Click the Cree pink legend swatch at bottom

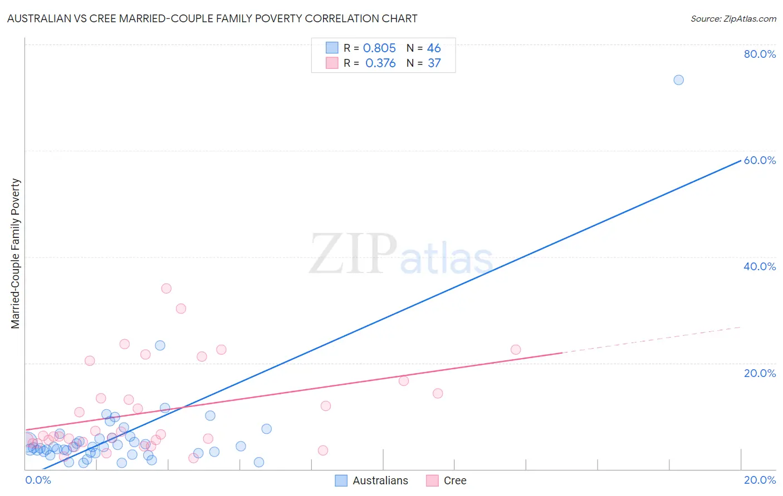(x=432, y=480)
